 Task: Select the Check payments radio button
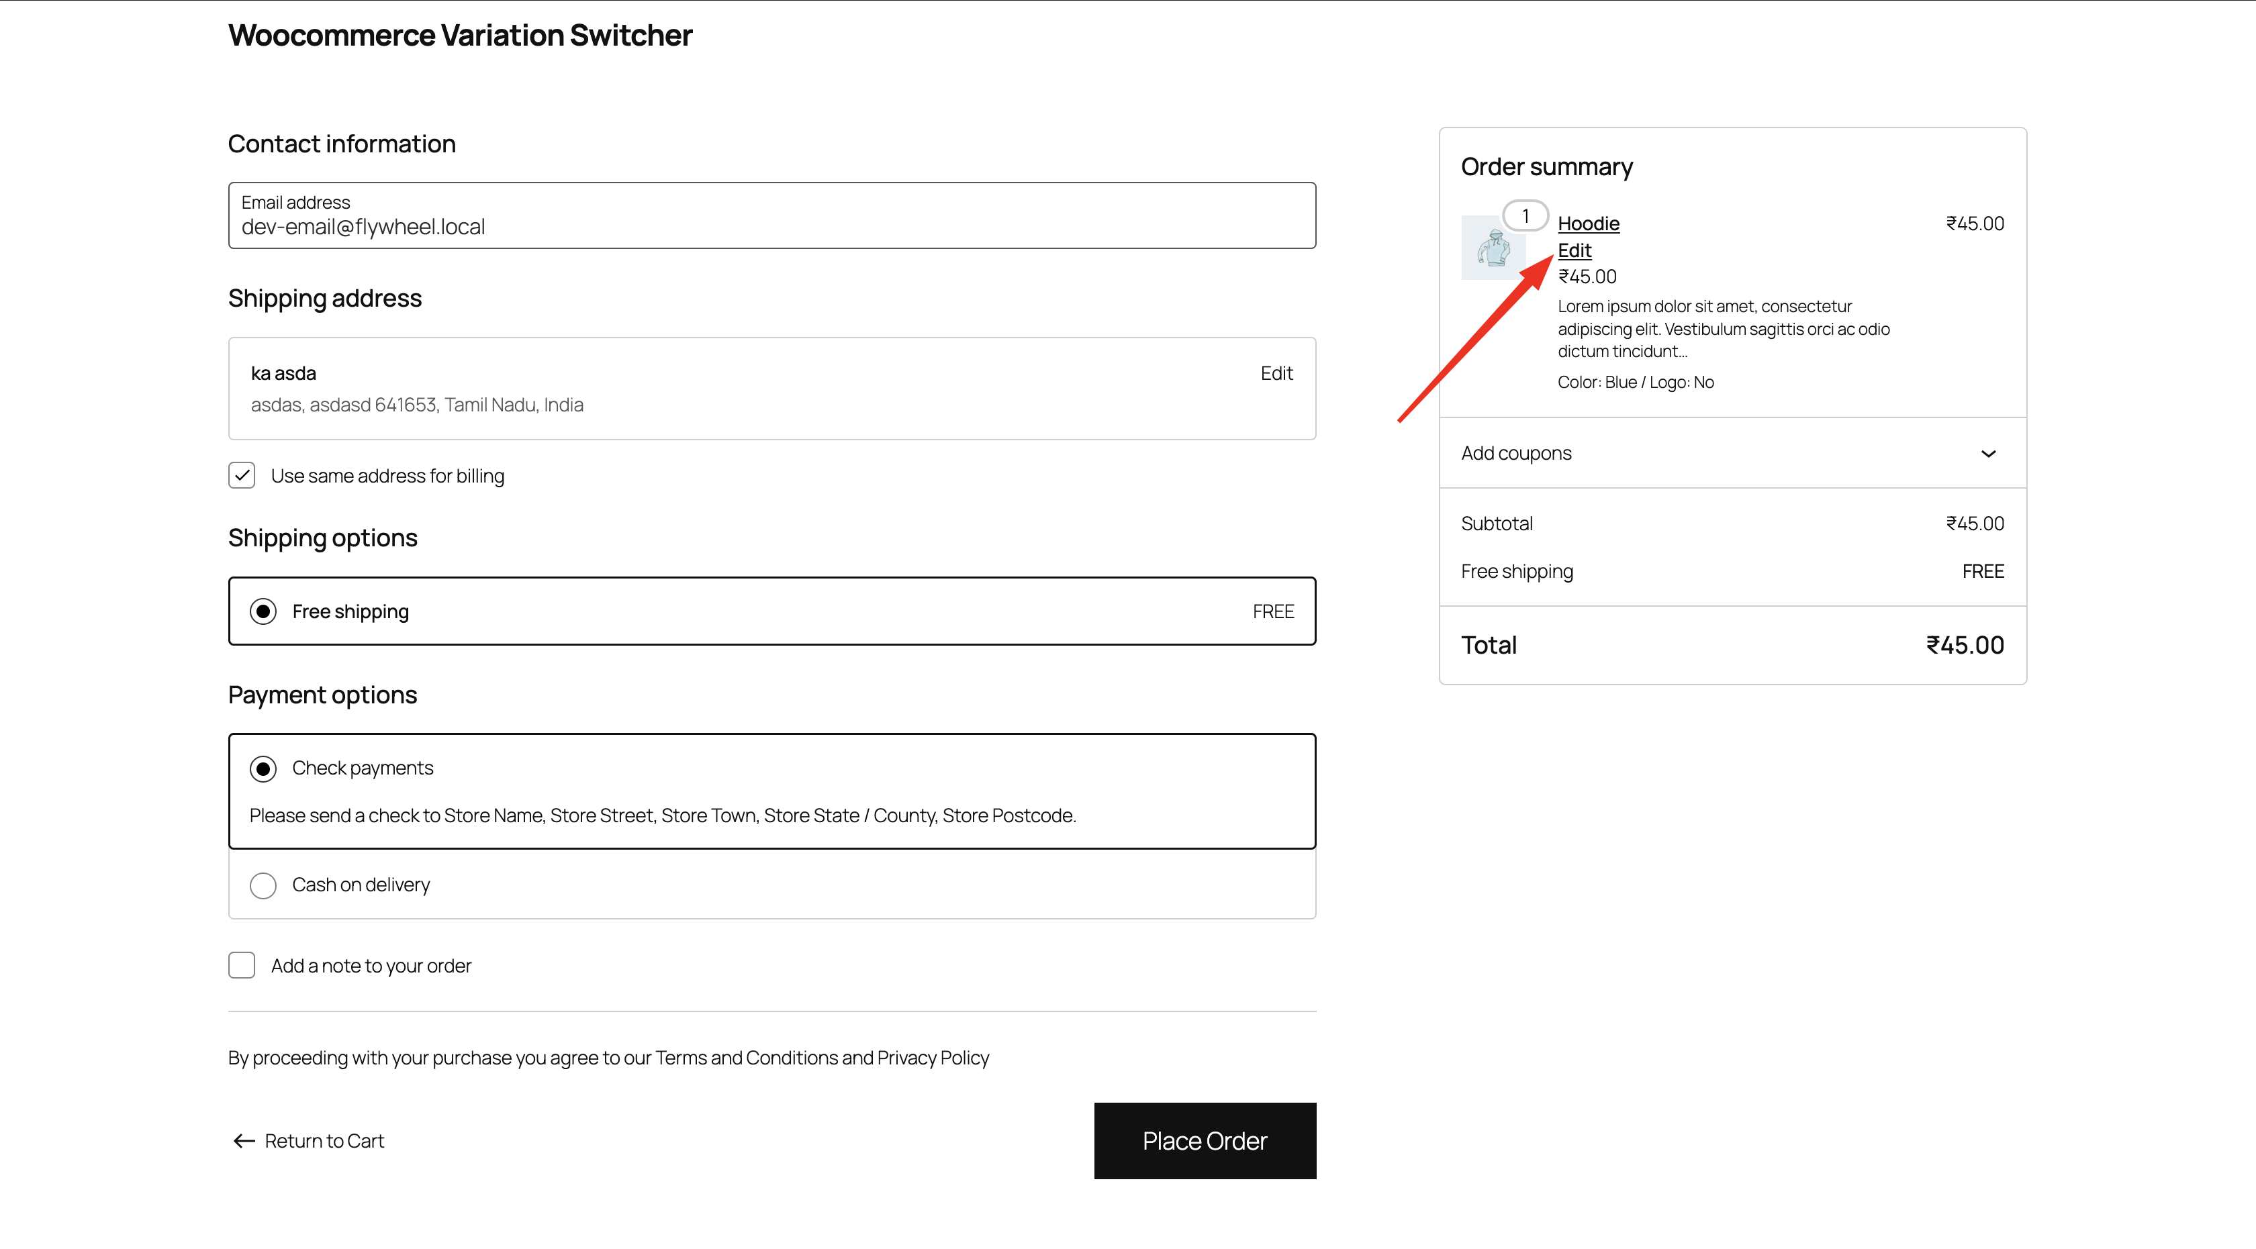[x=264, y=768]
